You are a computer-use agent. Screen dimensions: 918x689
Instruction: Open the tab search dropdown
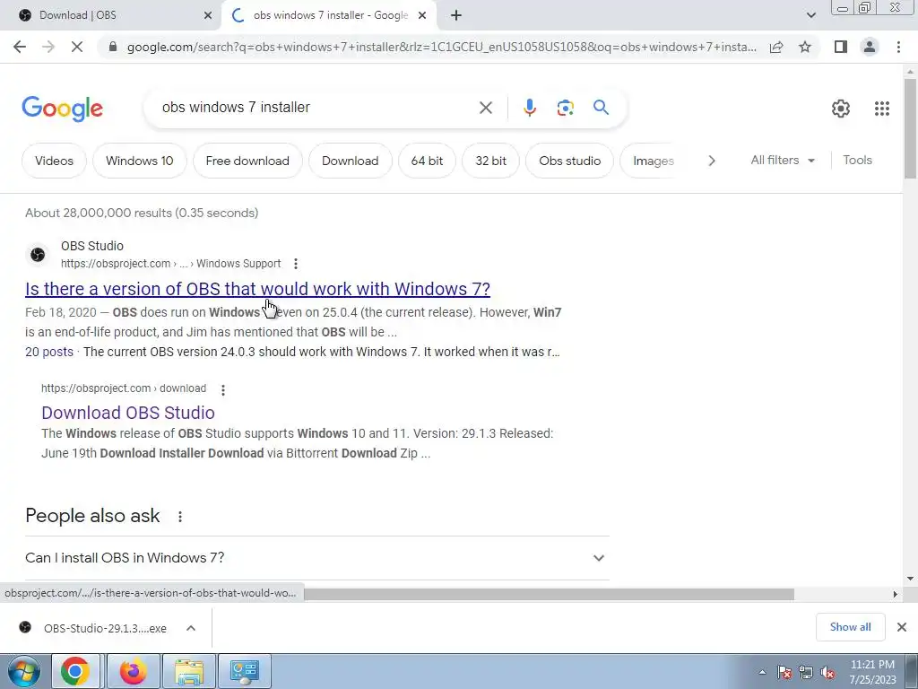pos(810,16)
